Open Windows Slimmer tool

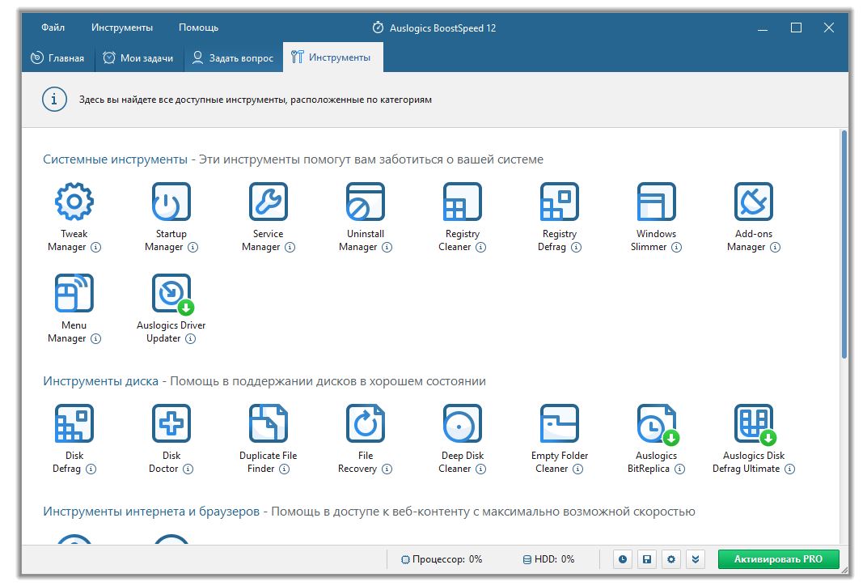tap(657, 202)
